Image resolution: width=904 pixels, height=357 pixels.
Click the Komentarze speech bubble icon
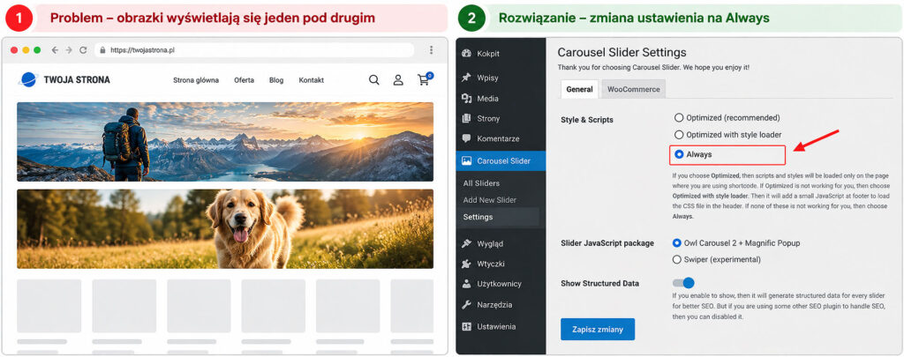(x=467, y=138)
